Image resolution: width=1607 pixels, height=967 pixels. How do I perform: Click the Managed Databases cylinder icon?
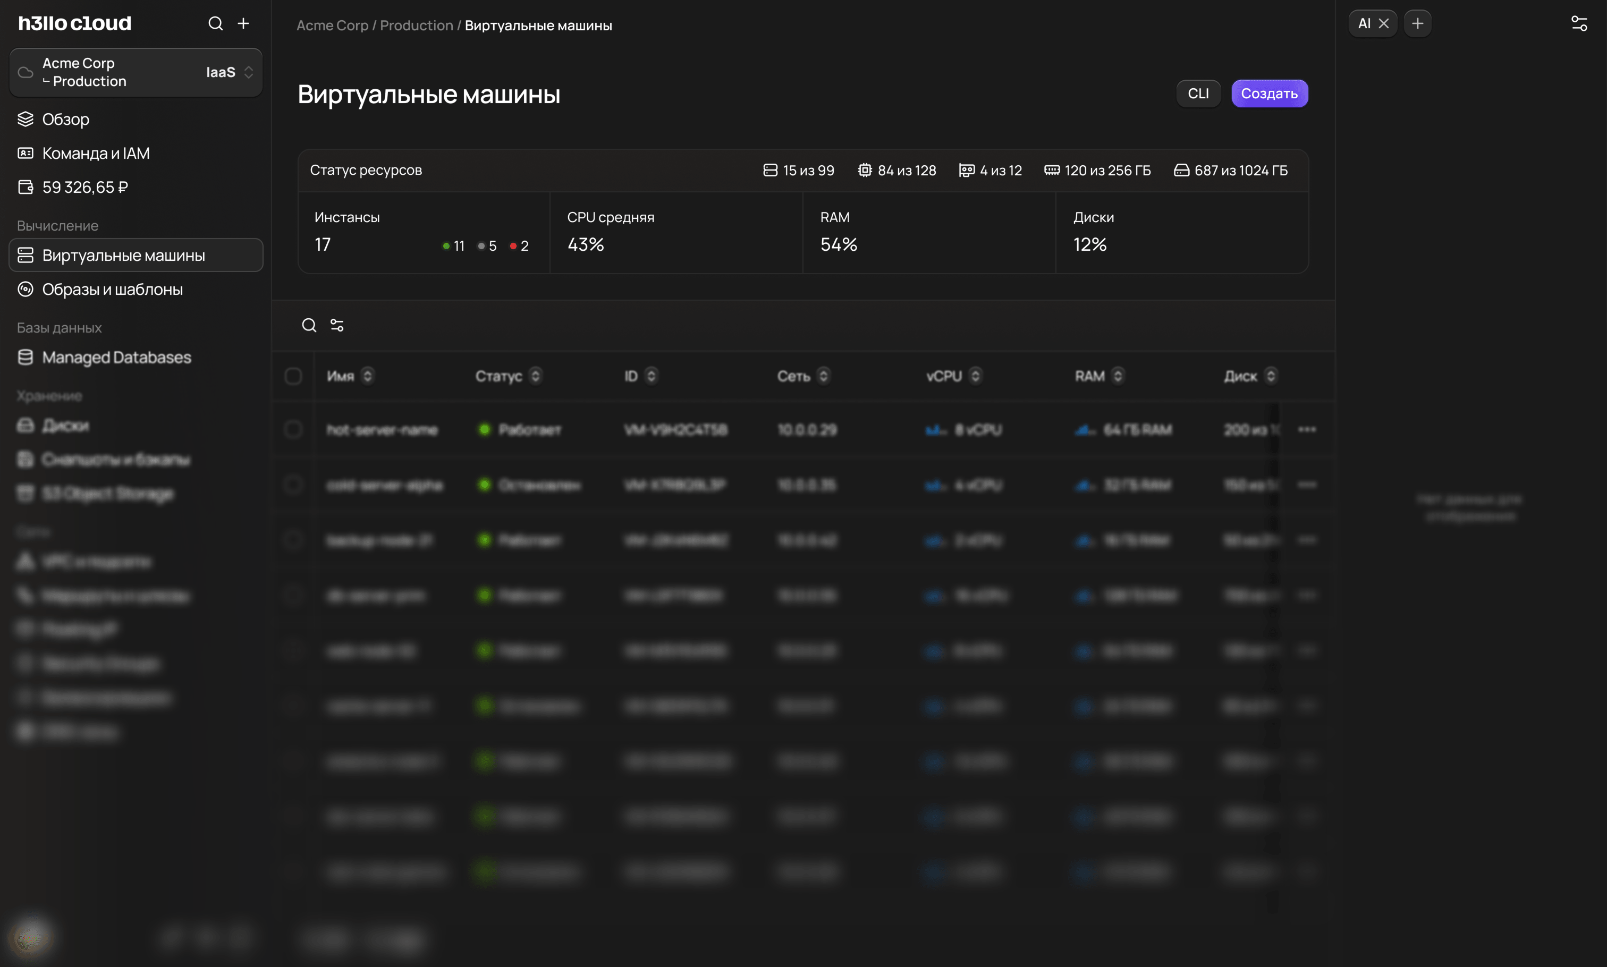26,357
